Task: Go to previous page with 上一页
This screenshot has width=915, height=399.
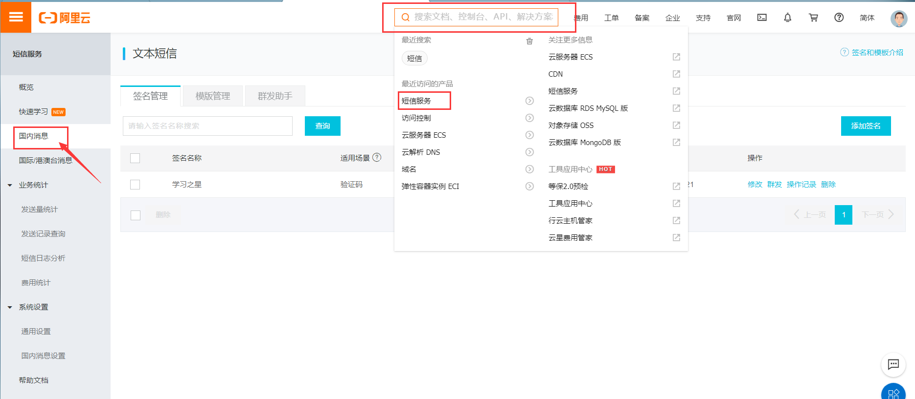Action: [810, 215]
